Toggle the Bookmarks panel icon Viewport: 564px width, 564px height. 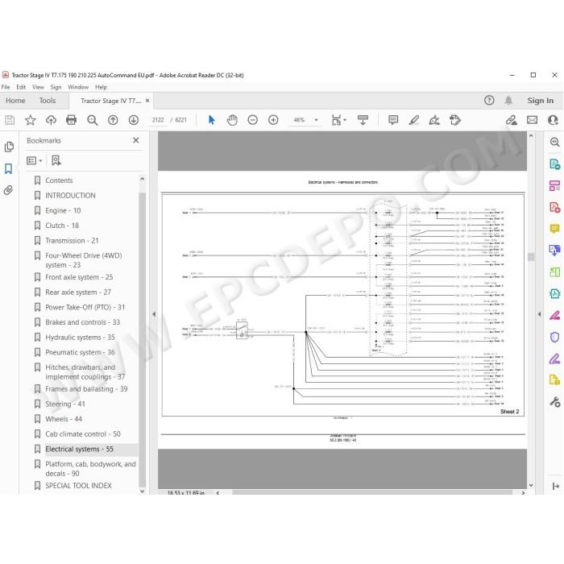click(8, 168)
